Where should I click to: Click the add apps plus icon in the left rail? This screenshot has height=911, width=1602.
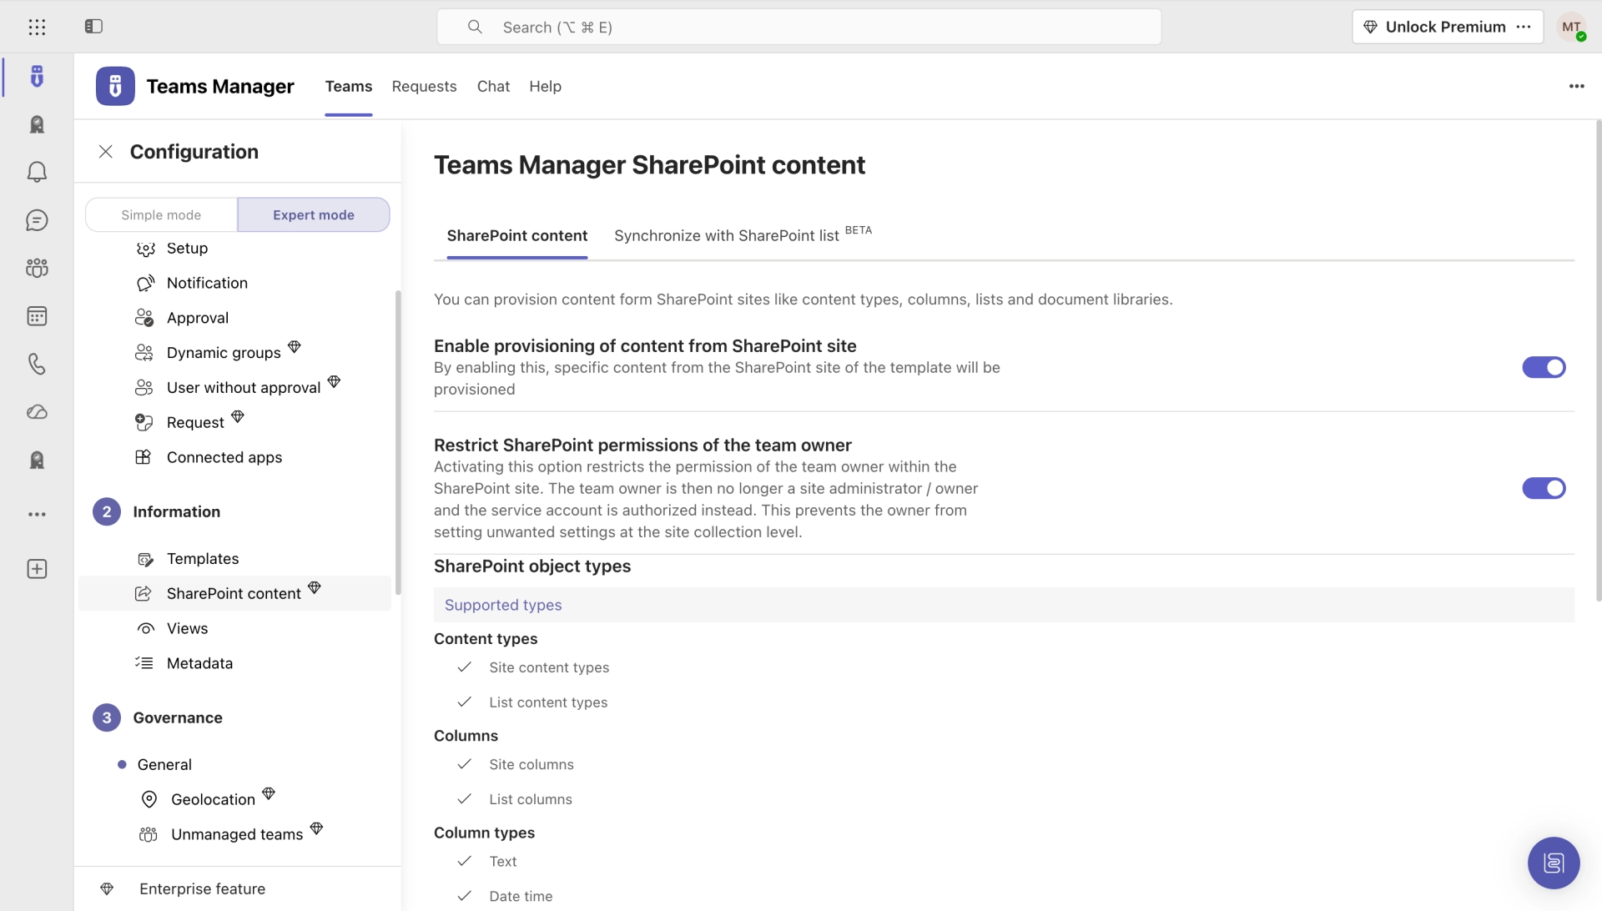[37, 569]
